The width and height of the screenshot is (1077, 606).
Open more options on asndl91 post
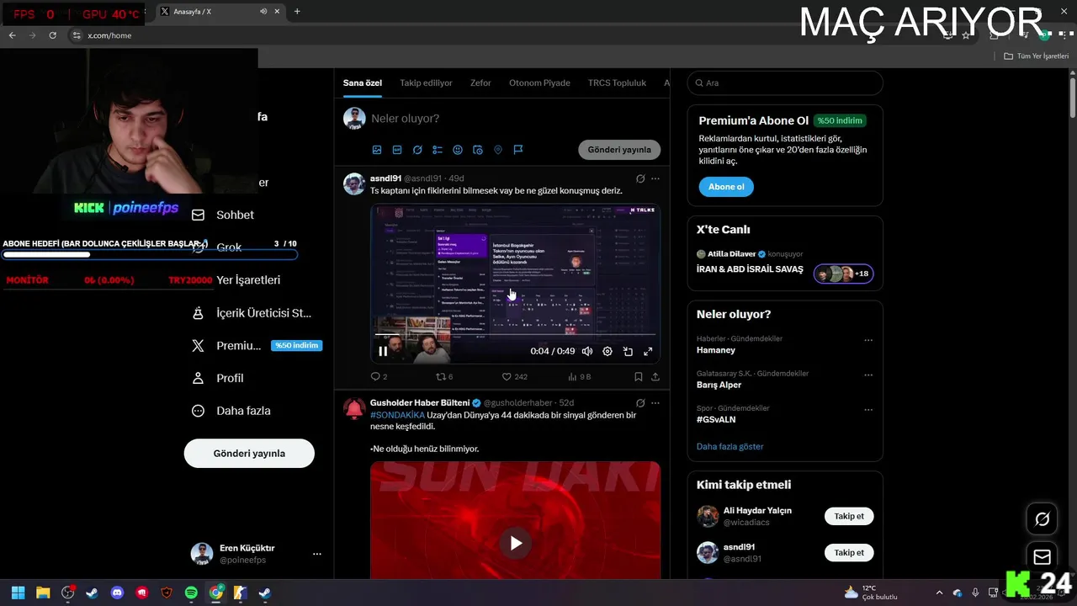[x=655, y=178]
